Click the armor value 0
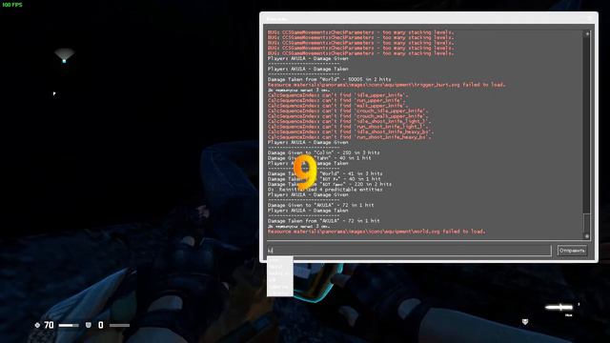This screenshot has width=610, height=343. point(101,325)
